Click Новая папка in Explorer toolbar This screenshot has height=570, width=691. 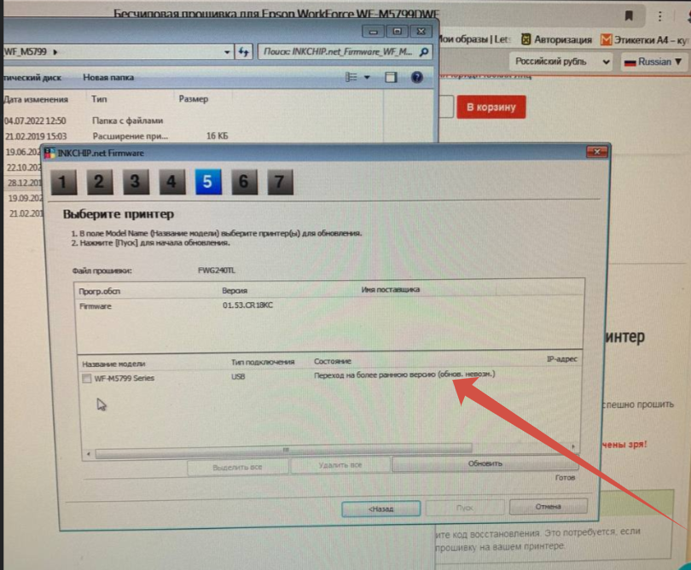point(107,78)
